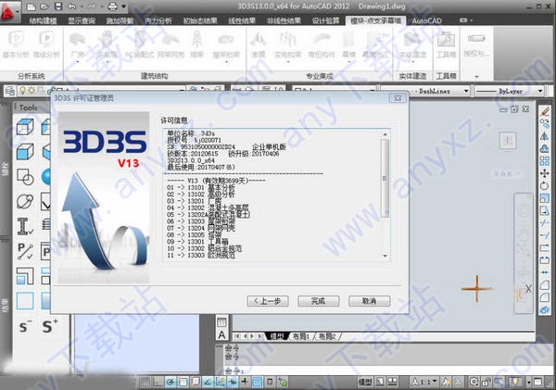Toggle Object Snap Tracking in status bar
Image resolution: width=556 pixels, height=390 pixels.
[208, 382]
